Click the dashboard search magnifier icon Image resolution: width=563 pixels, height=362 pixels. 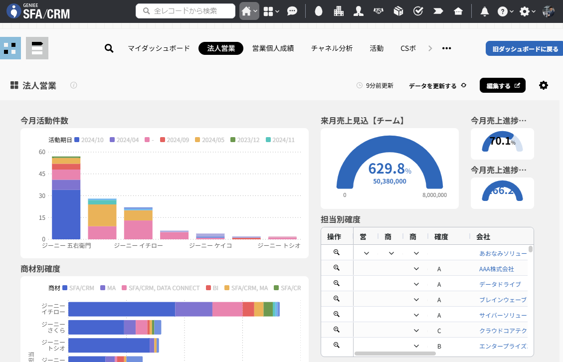(109, 48)
